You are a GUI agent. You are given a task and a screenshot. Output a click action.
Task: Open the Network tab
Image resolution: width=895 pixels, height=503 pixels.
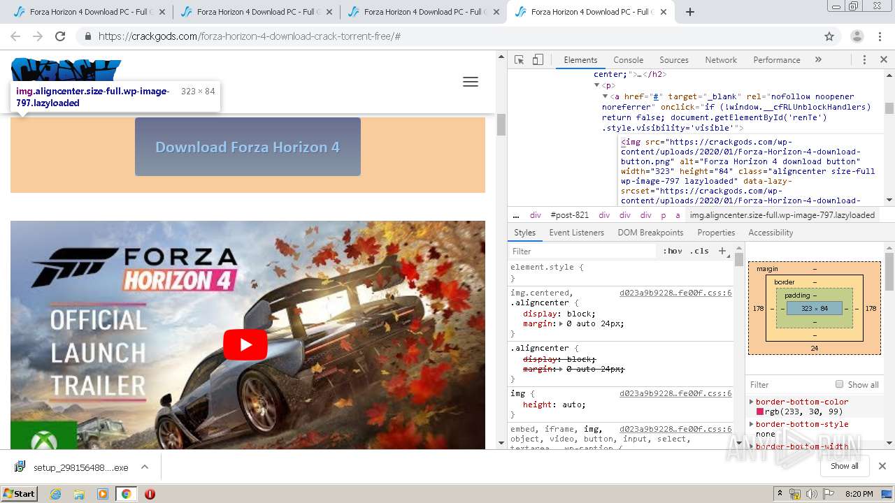coord(721,60)
